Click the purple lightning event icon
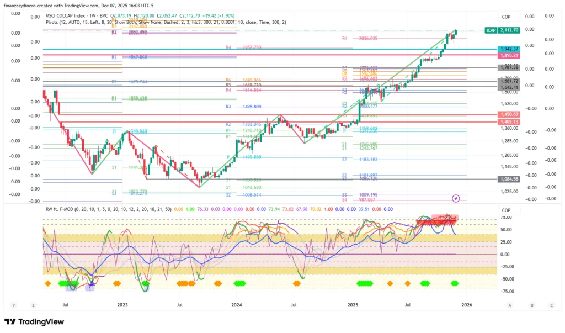This screenshot has width=565, height=333. pos(456,198)
